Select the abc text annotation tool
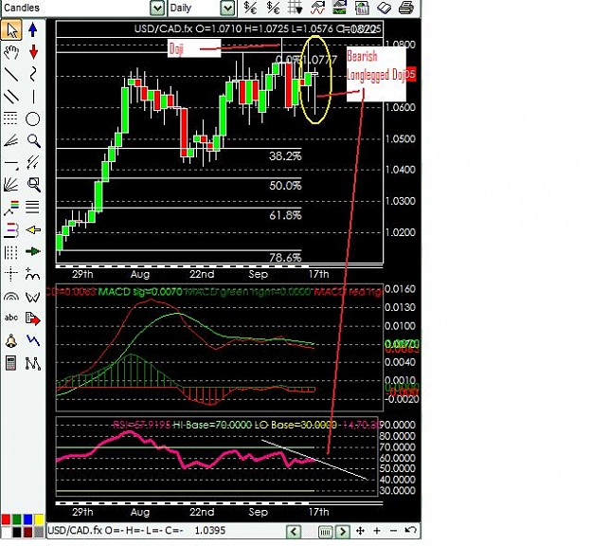592x546 pixels. point(11,318)
